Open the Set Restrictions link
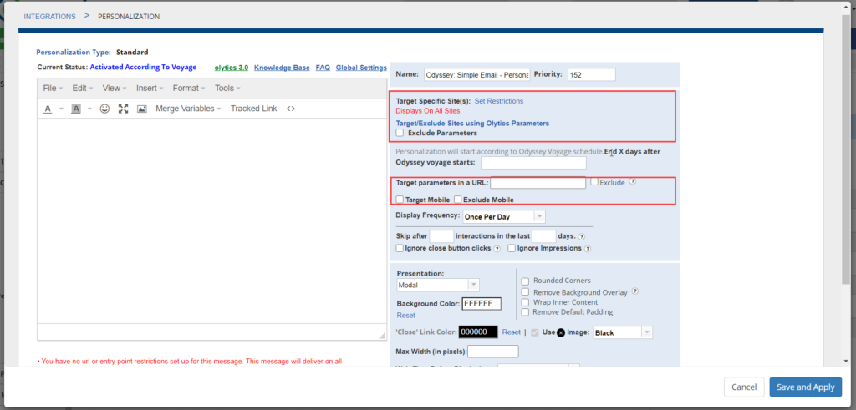 click(x=499, y=101)
